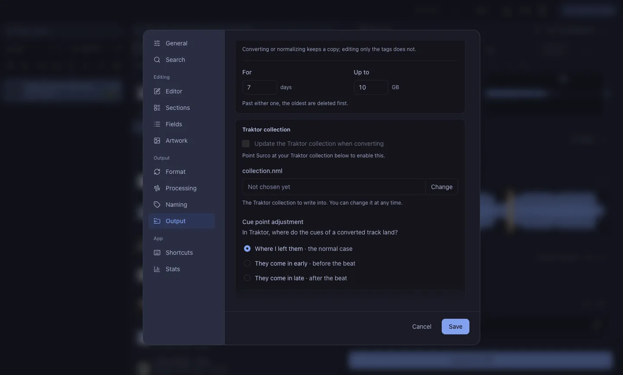623x375 pixels.
Task: View the Stats page
Action: point(181,269)
